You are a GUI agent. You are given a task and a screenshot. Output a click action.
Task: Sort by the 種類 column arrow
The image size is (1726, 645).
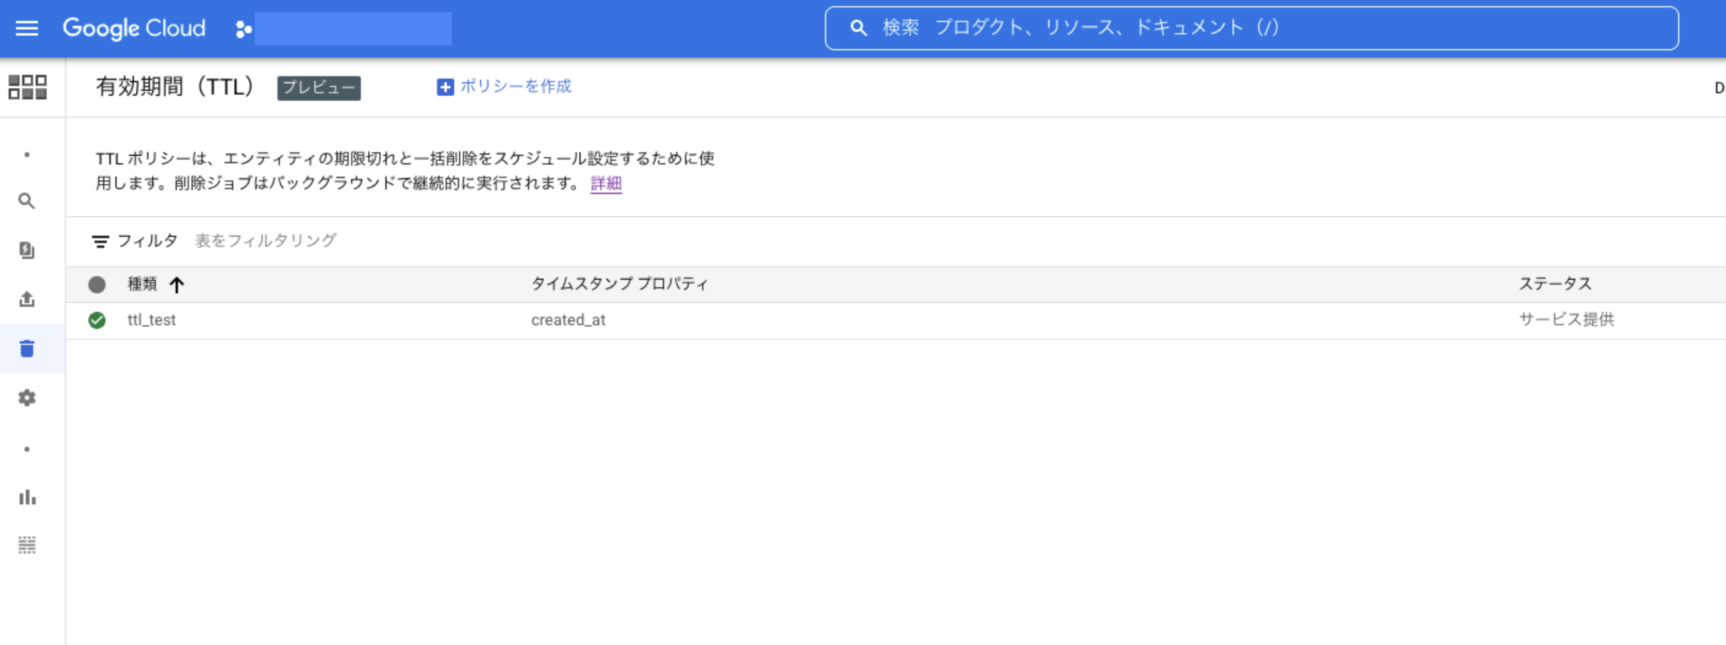click(x=176, y=285)
